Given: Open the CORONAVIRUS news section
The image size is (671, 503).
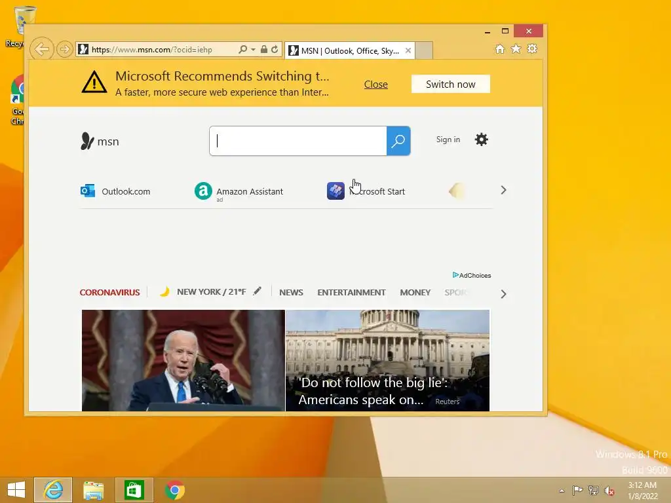Looking at the screenshot, I should 109,293.
